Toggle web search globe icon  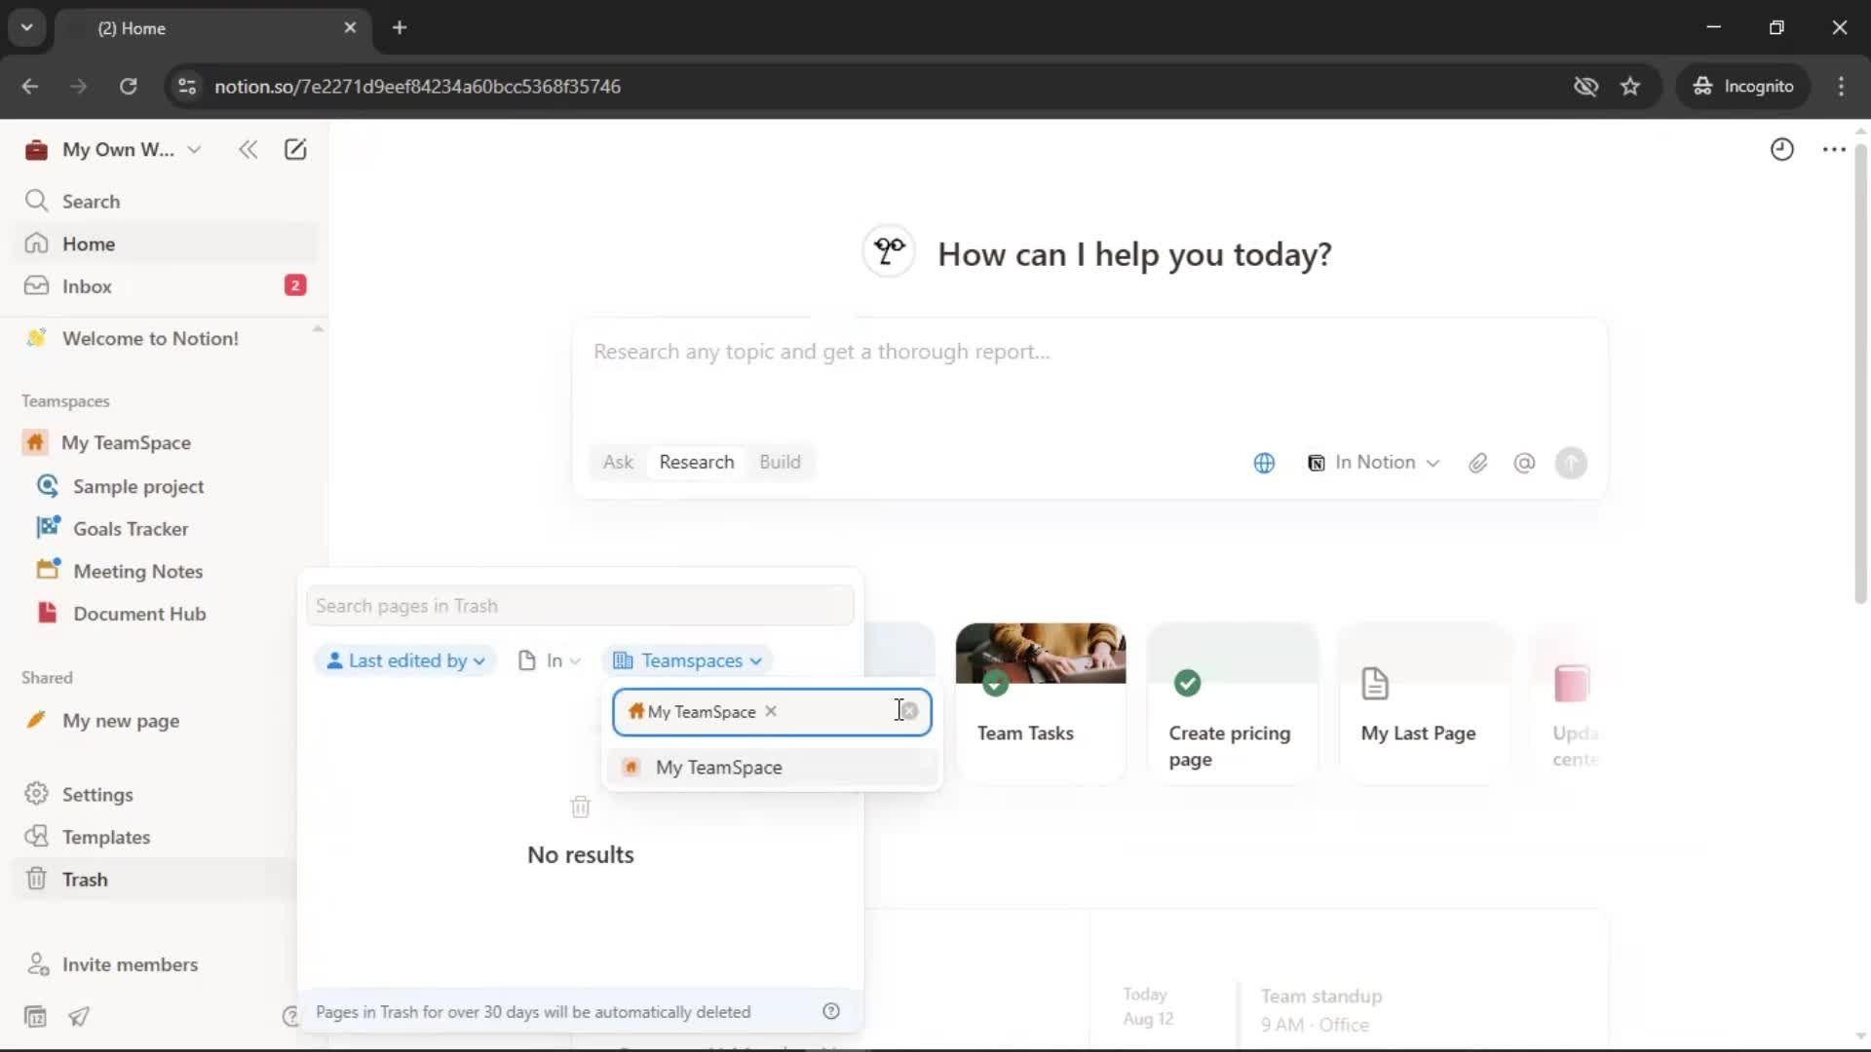pyautogui.click(x=1264, y=463)
